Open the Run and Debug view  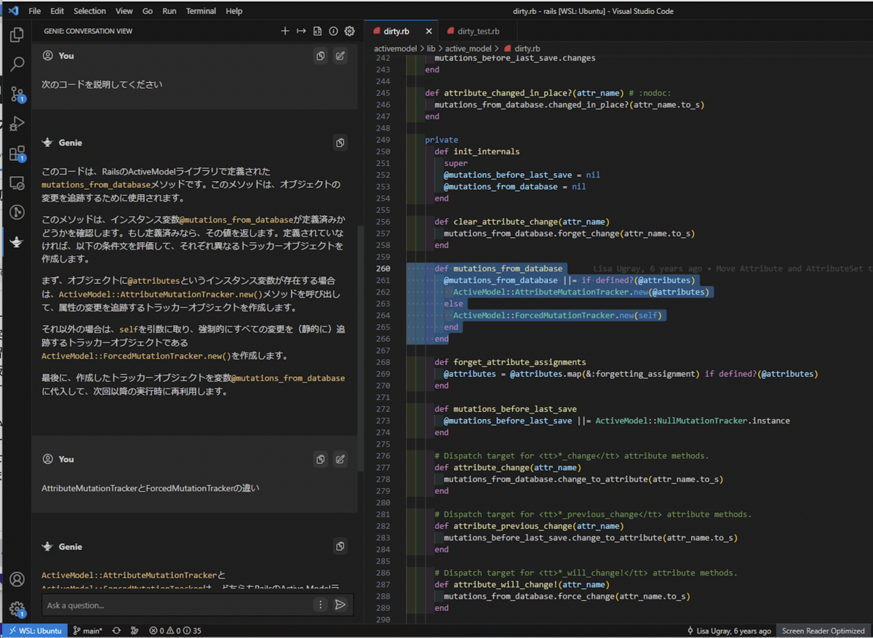(17, 124)
